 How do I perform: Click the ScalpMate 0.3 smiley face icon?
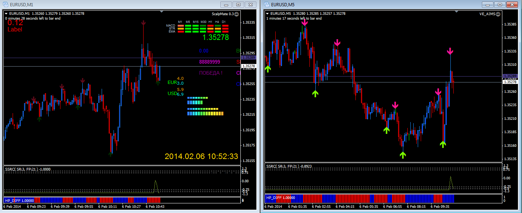tap(237, 14)
